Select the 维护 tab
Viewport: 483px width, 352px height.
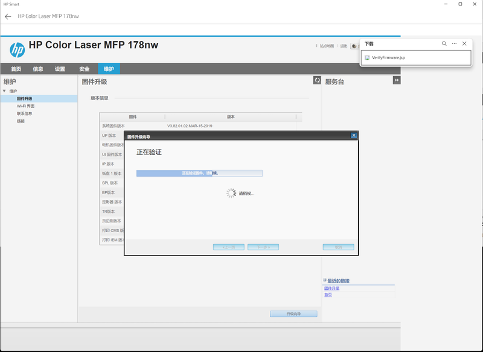[109, 69]
